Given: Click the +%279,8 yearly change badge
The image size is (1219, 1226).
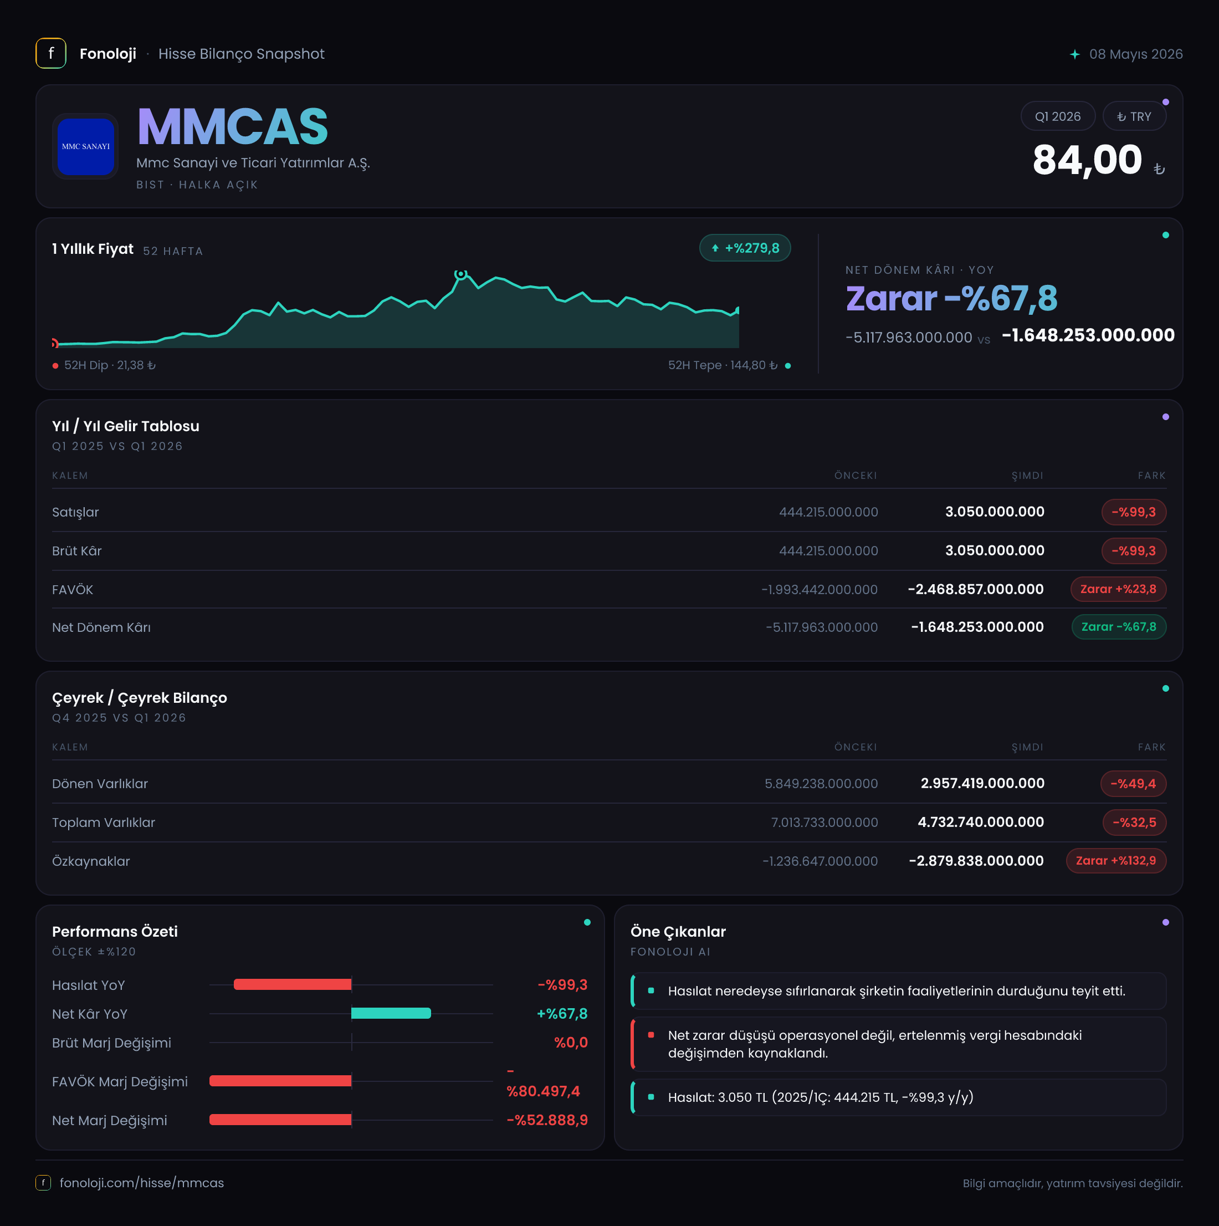Looking at the screenshot, I should (745, 248).
